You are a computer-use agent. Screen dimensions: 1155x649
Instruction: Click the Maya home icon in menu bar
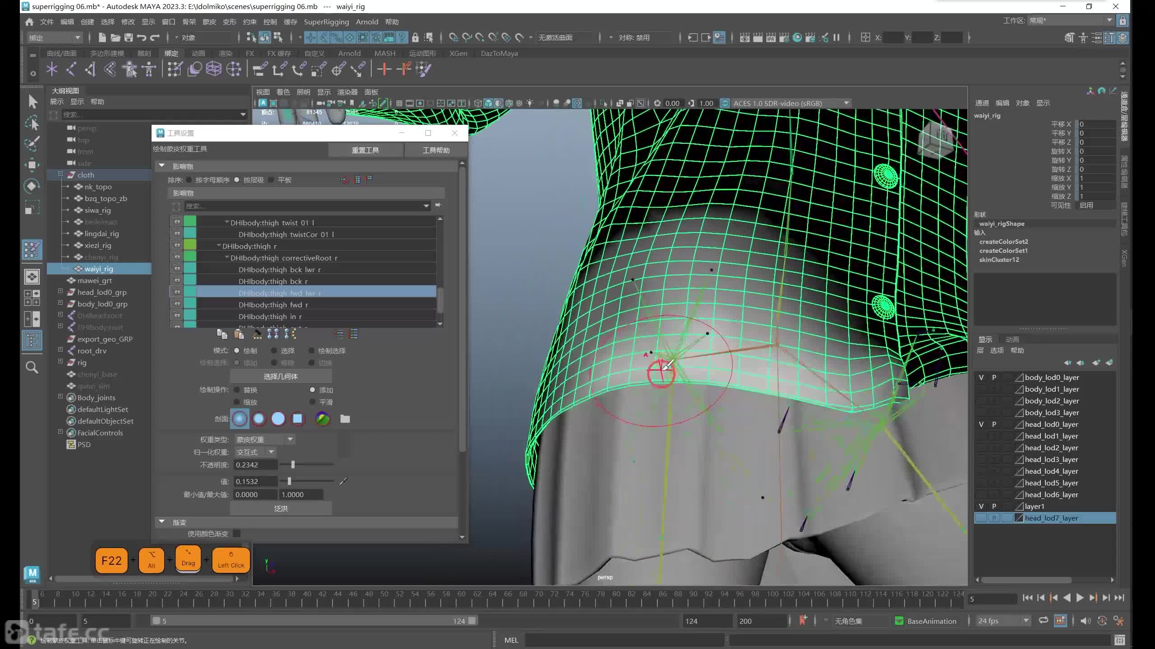pos(29,22)
